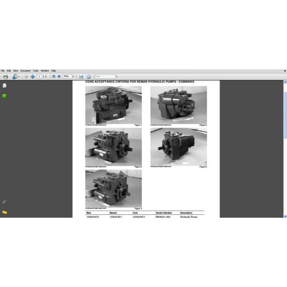The image size is (287, 287).
Task: Click the 'New' column header
Action: click(x=89, y=213)
